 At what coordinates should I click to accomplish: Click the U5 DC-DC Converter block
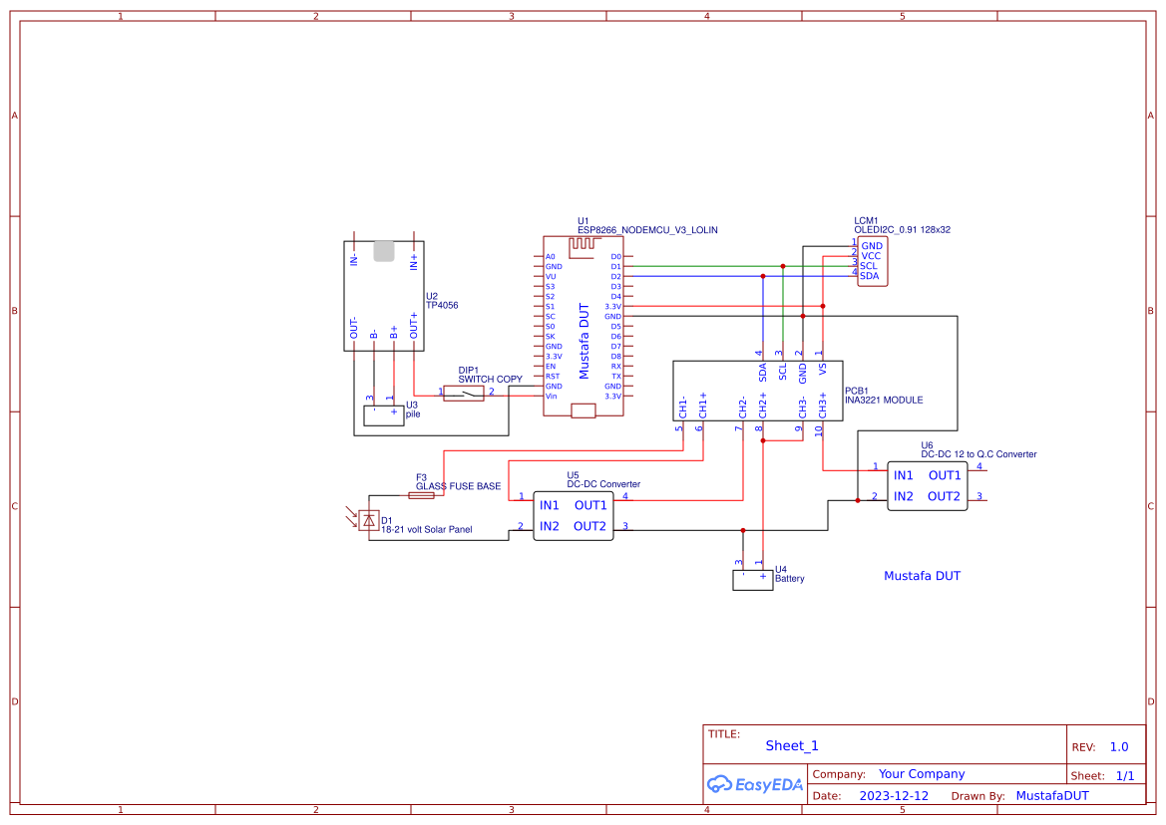click(x=574, y=515)
